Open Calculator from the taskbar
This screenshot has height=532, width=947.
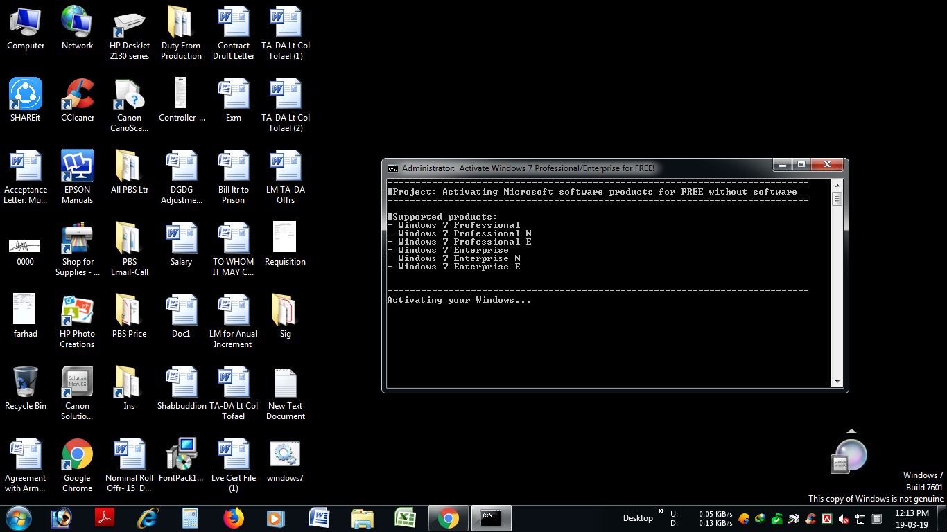(x=191, y=518)
